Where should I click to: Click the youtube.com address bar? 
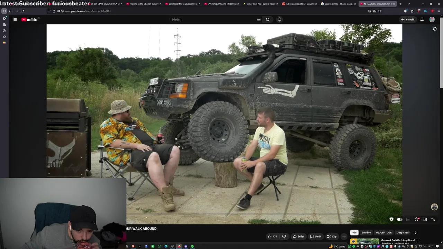point(215,11)
